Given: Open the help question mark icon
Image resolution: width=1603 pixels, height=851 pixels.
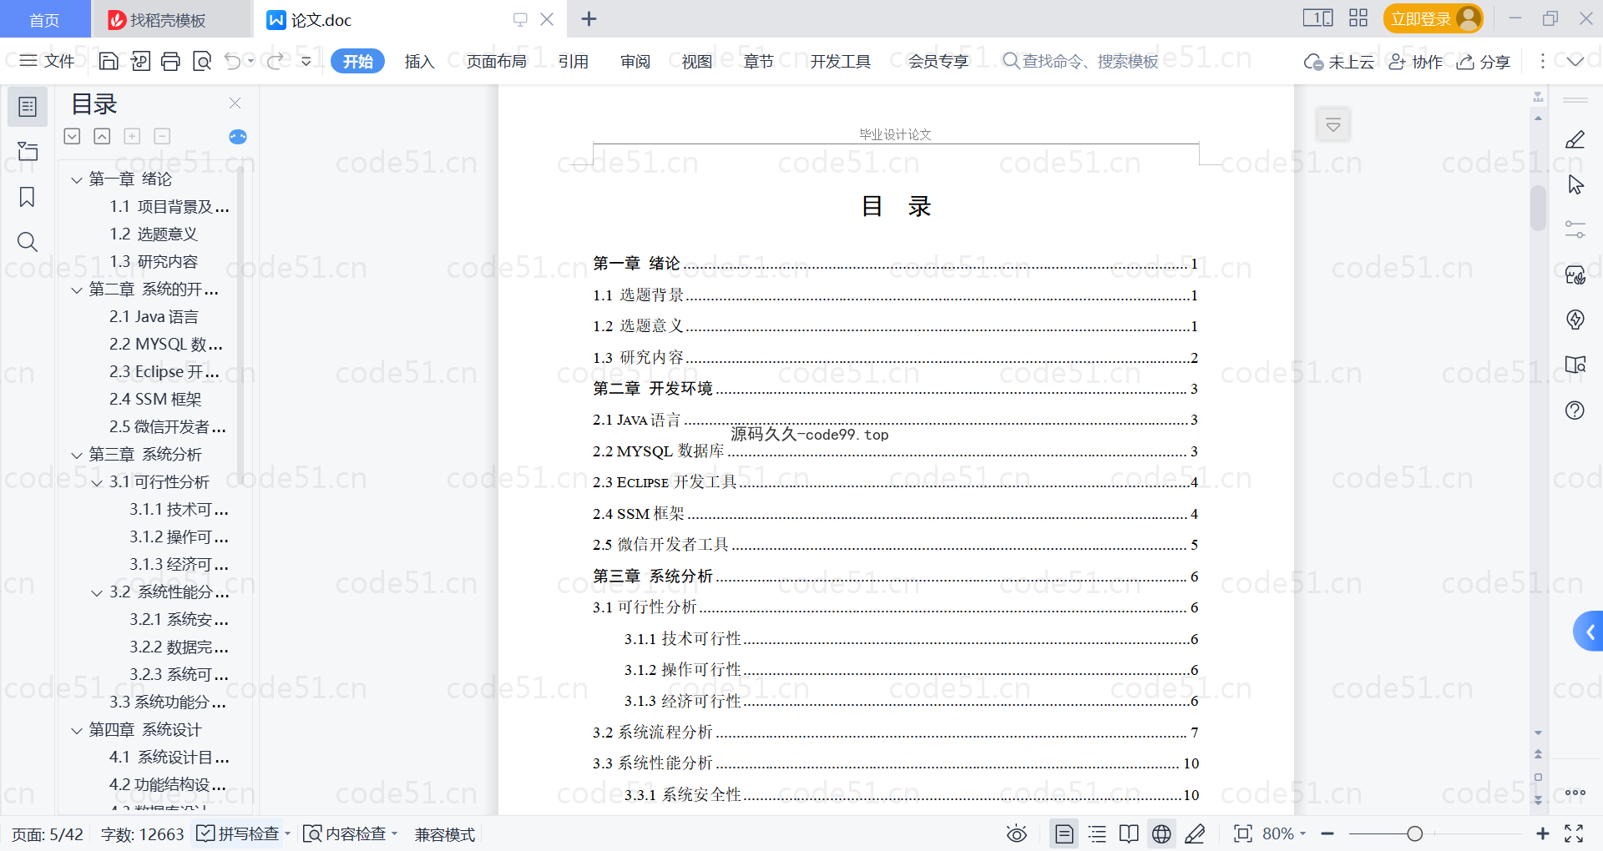Looking at the screenshot, I should (1575, 410).
